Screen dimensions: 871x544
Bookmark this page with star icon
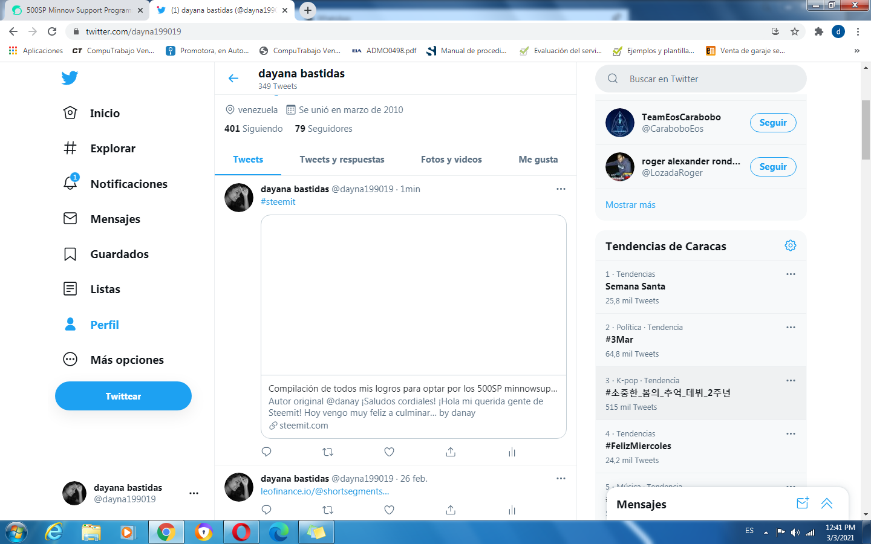click(795, 31)
